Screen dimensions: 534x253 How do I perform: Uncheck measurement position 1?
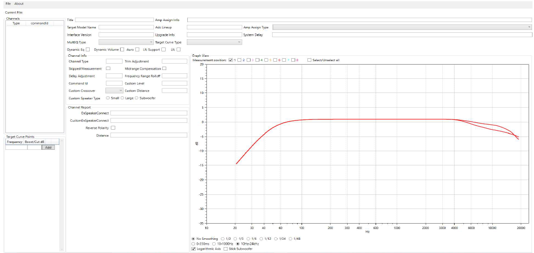pos(230,60)
